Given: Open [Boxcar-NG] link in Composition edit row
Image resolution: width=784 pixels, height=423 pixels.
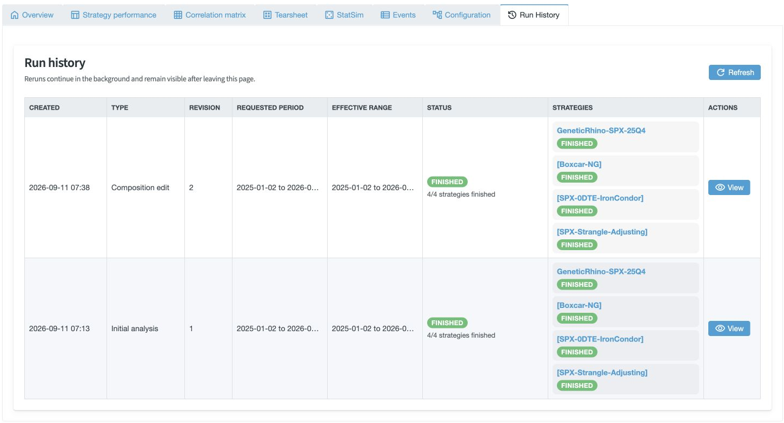Looking at the screenshot, I should coord(579,164).
